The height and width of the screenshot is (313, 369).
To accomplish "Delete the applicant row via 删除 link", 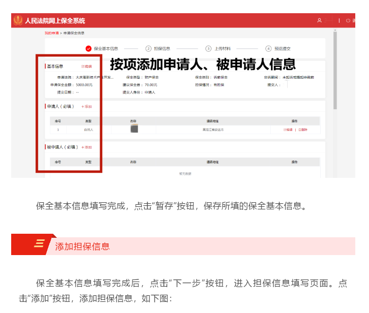I will (x=303, y=130).
